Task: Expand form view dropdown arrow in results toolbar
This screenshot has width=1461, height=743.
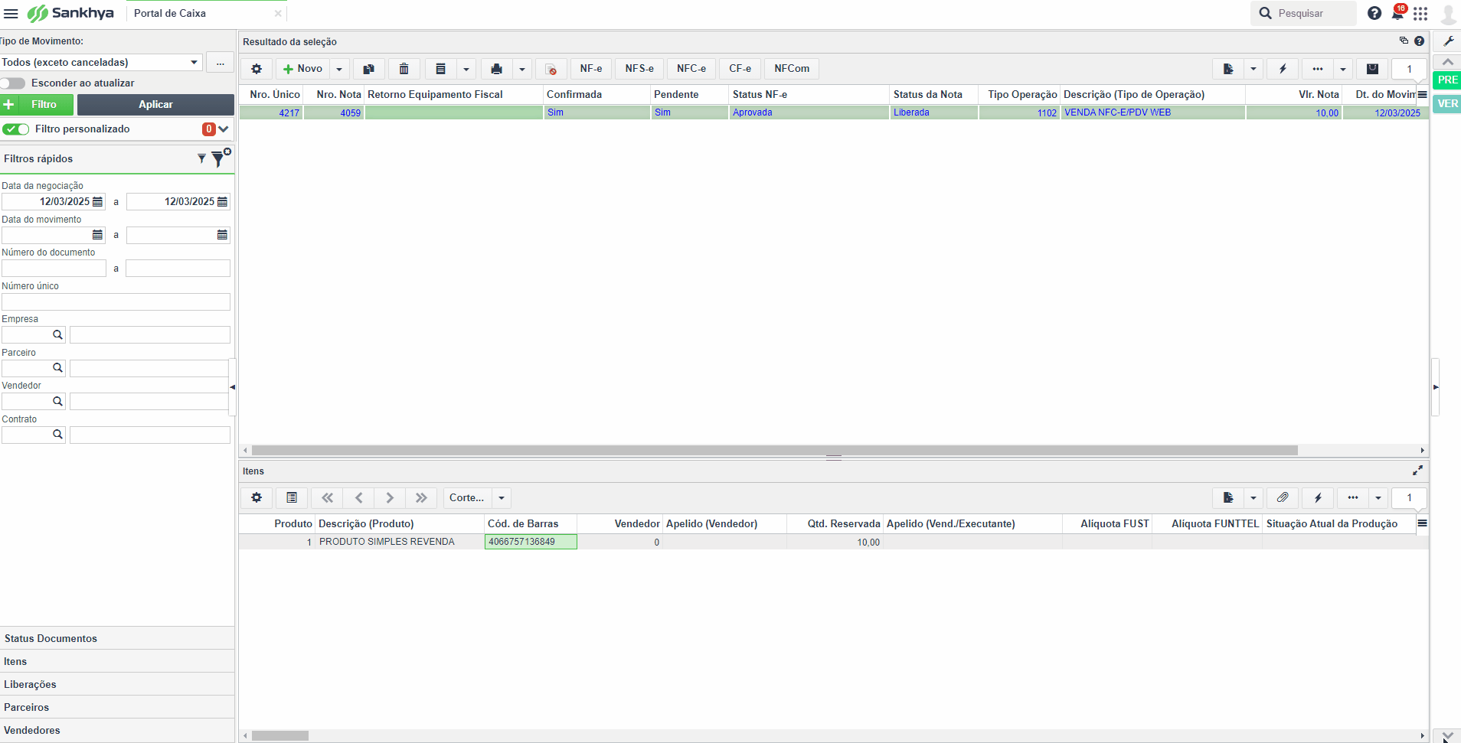Action: click(466, 69)
